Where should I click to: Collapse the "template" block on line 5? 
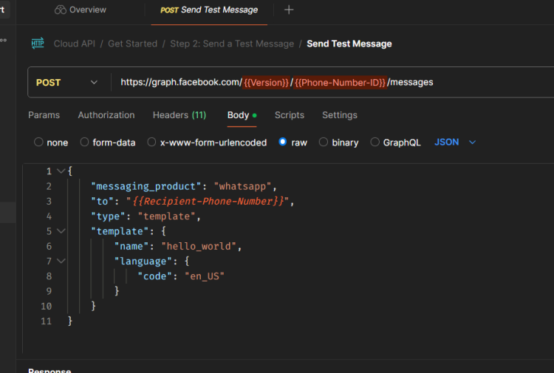click(x=61, y=231)
